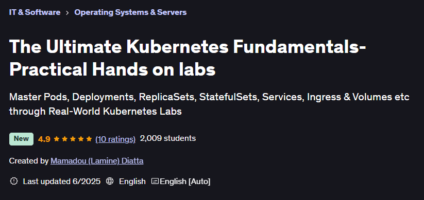Click the closed captions icon
This screenshot has height=200, width=424.
coord(155,181)
